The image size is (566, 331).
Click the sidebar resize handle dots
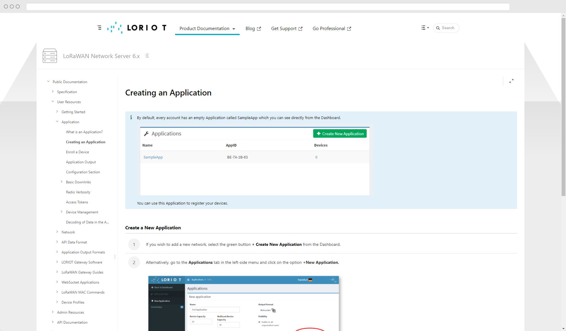click(115, 257)
